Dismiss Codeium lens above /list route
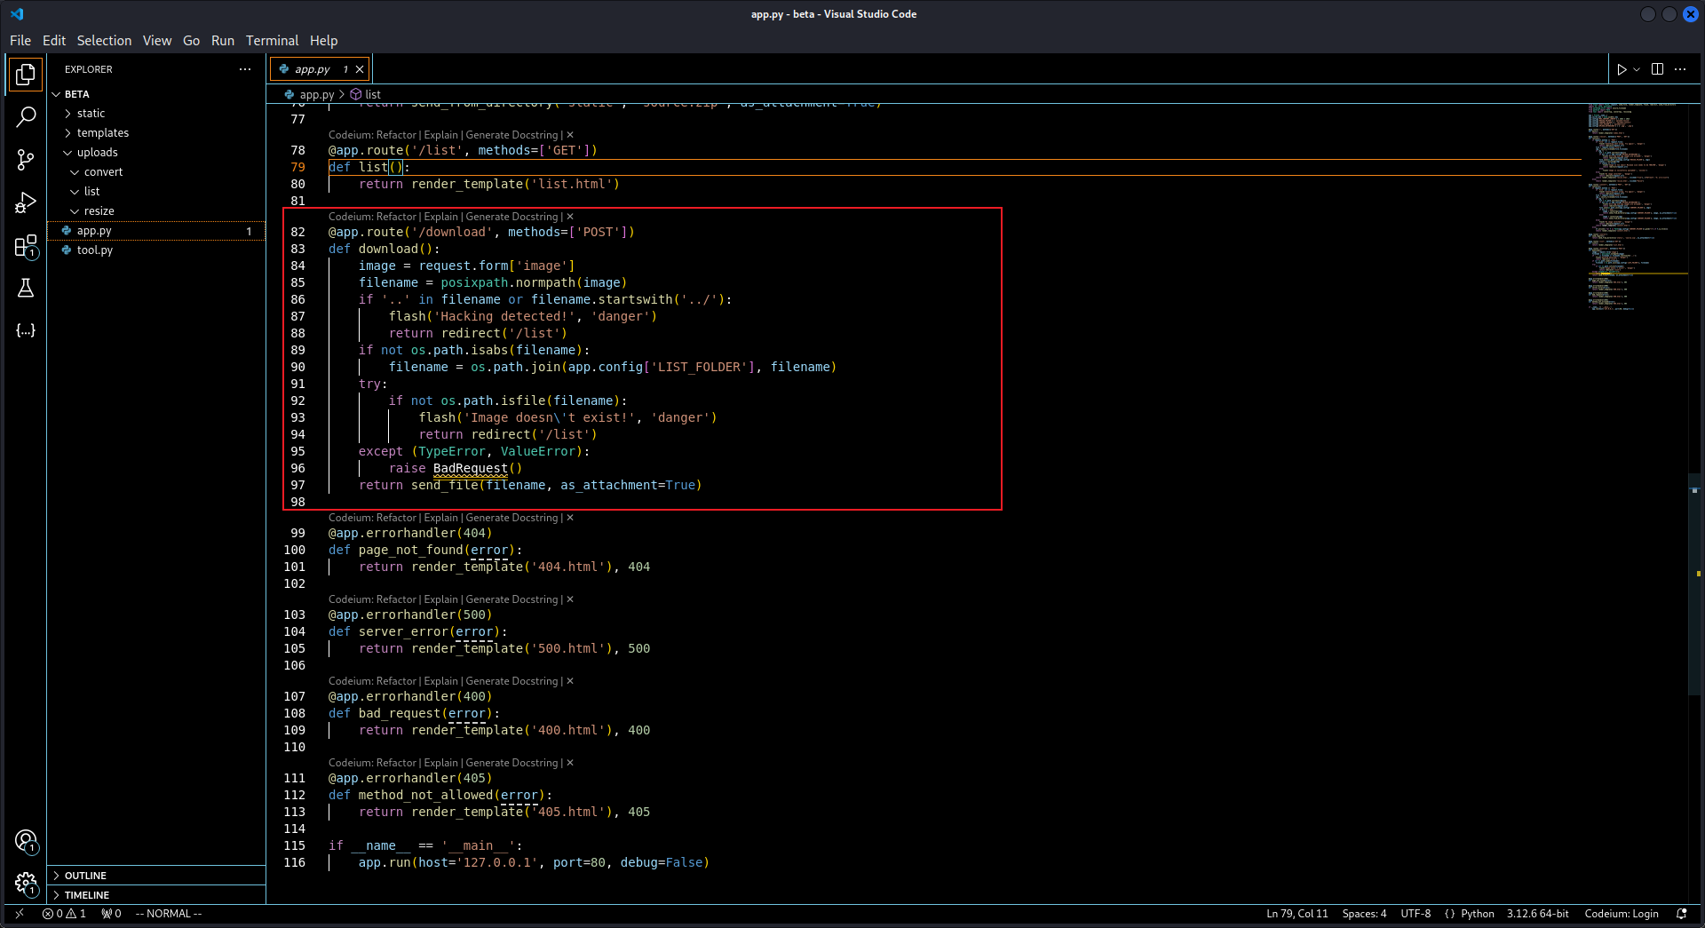 click(x=570, y=135)
